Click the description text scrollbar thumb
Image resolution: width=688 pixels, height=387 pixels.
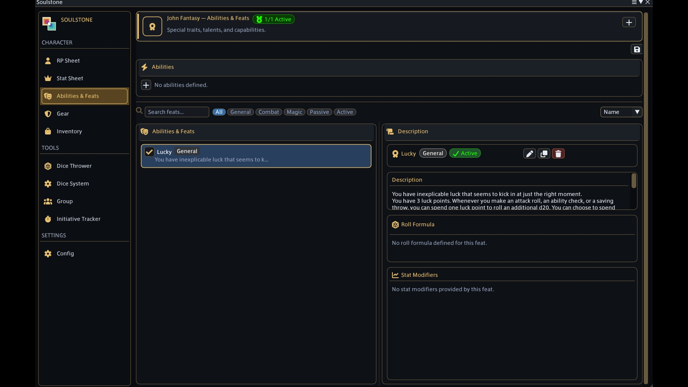pyautogui.click(x=634, y=181)
